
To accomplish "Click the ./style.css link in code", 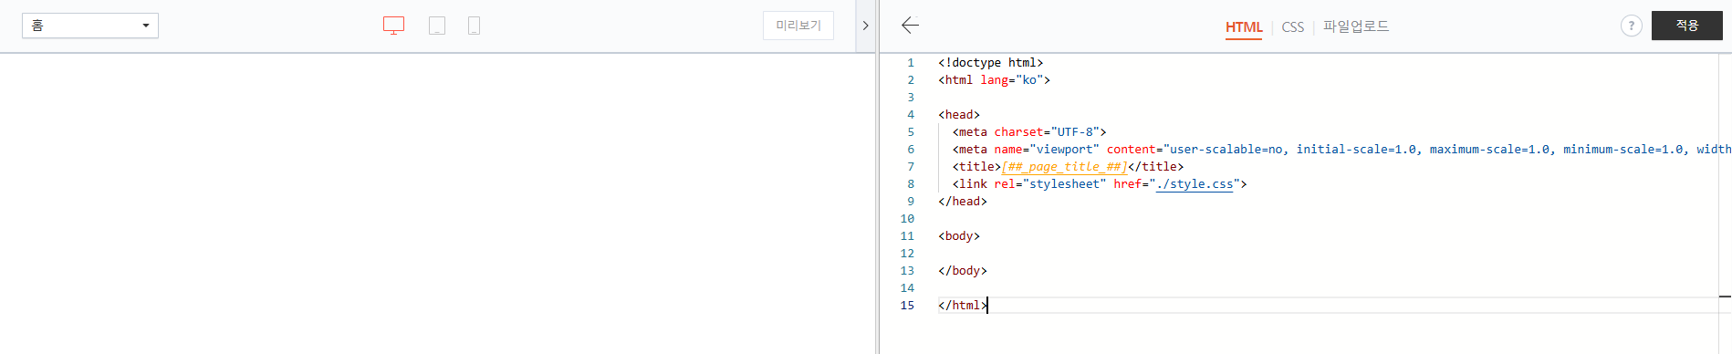I will pyautogui.click(x=1195, y=184).
